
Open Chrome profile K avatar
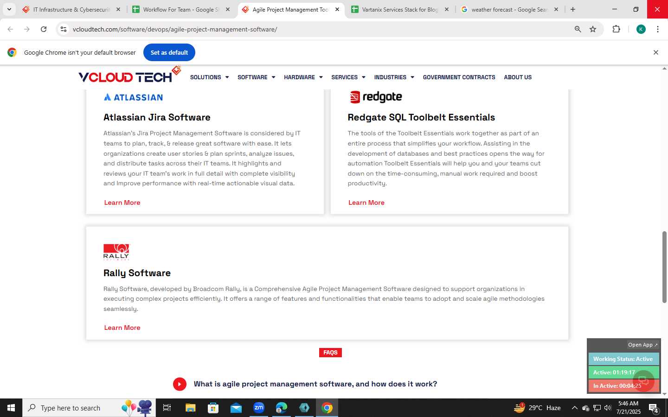641,29
